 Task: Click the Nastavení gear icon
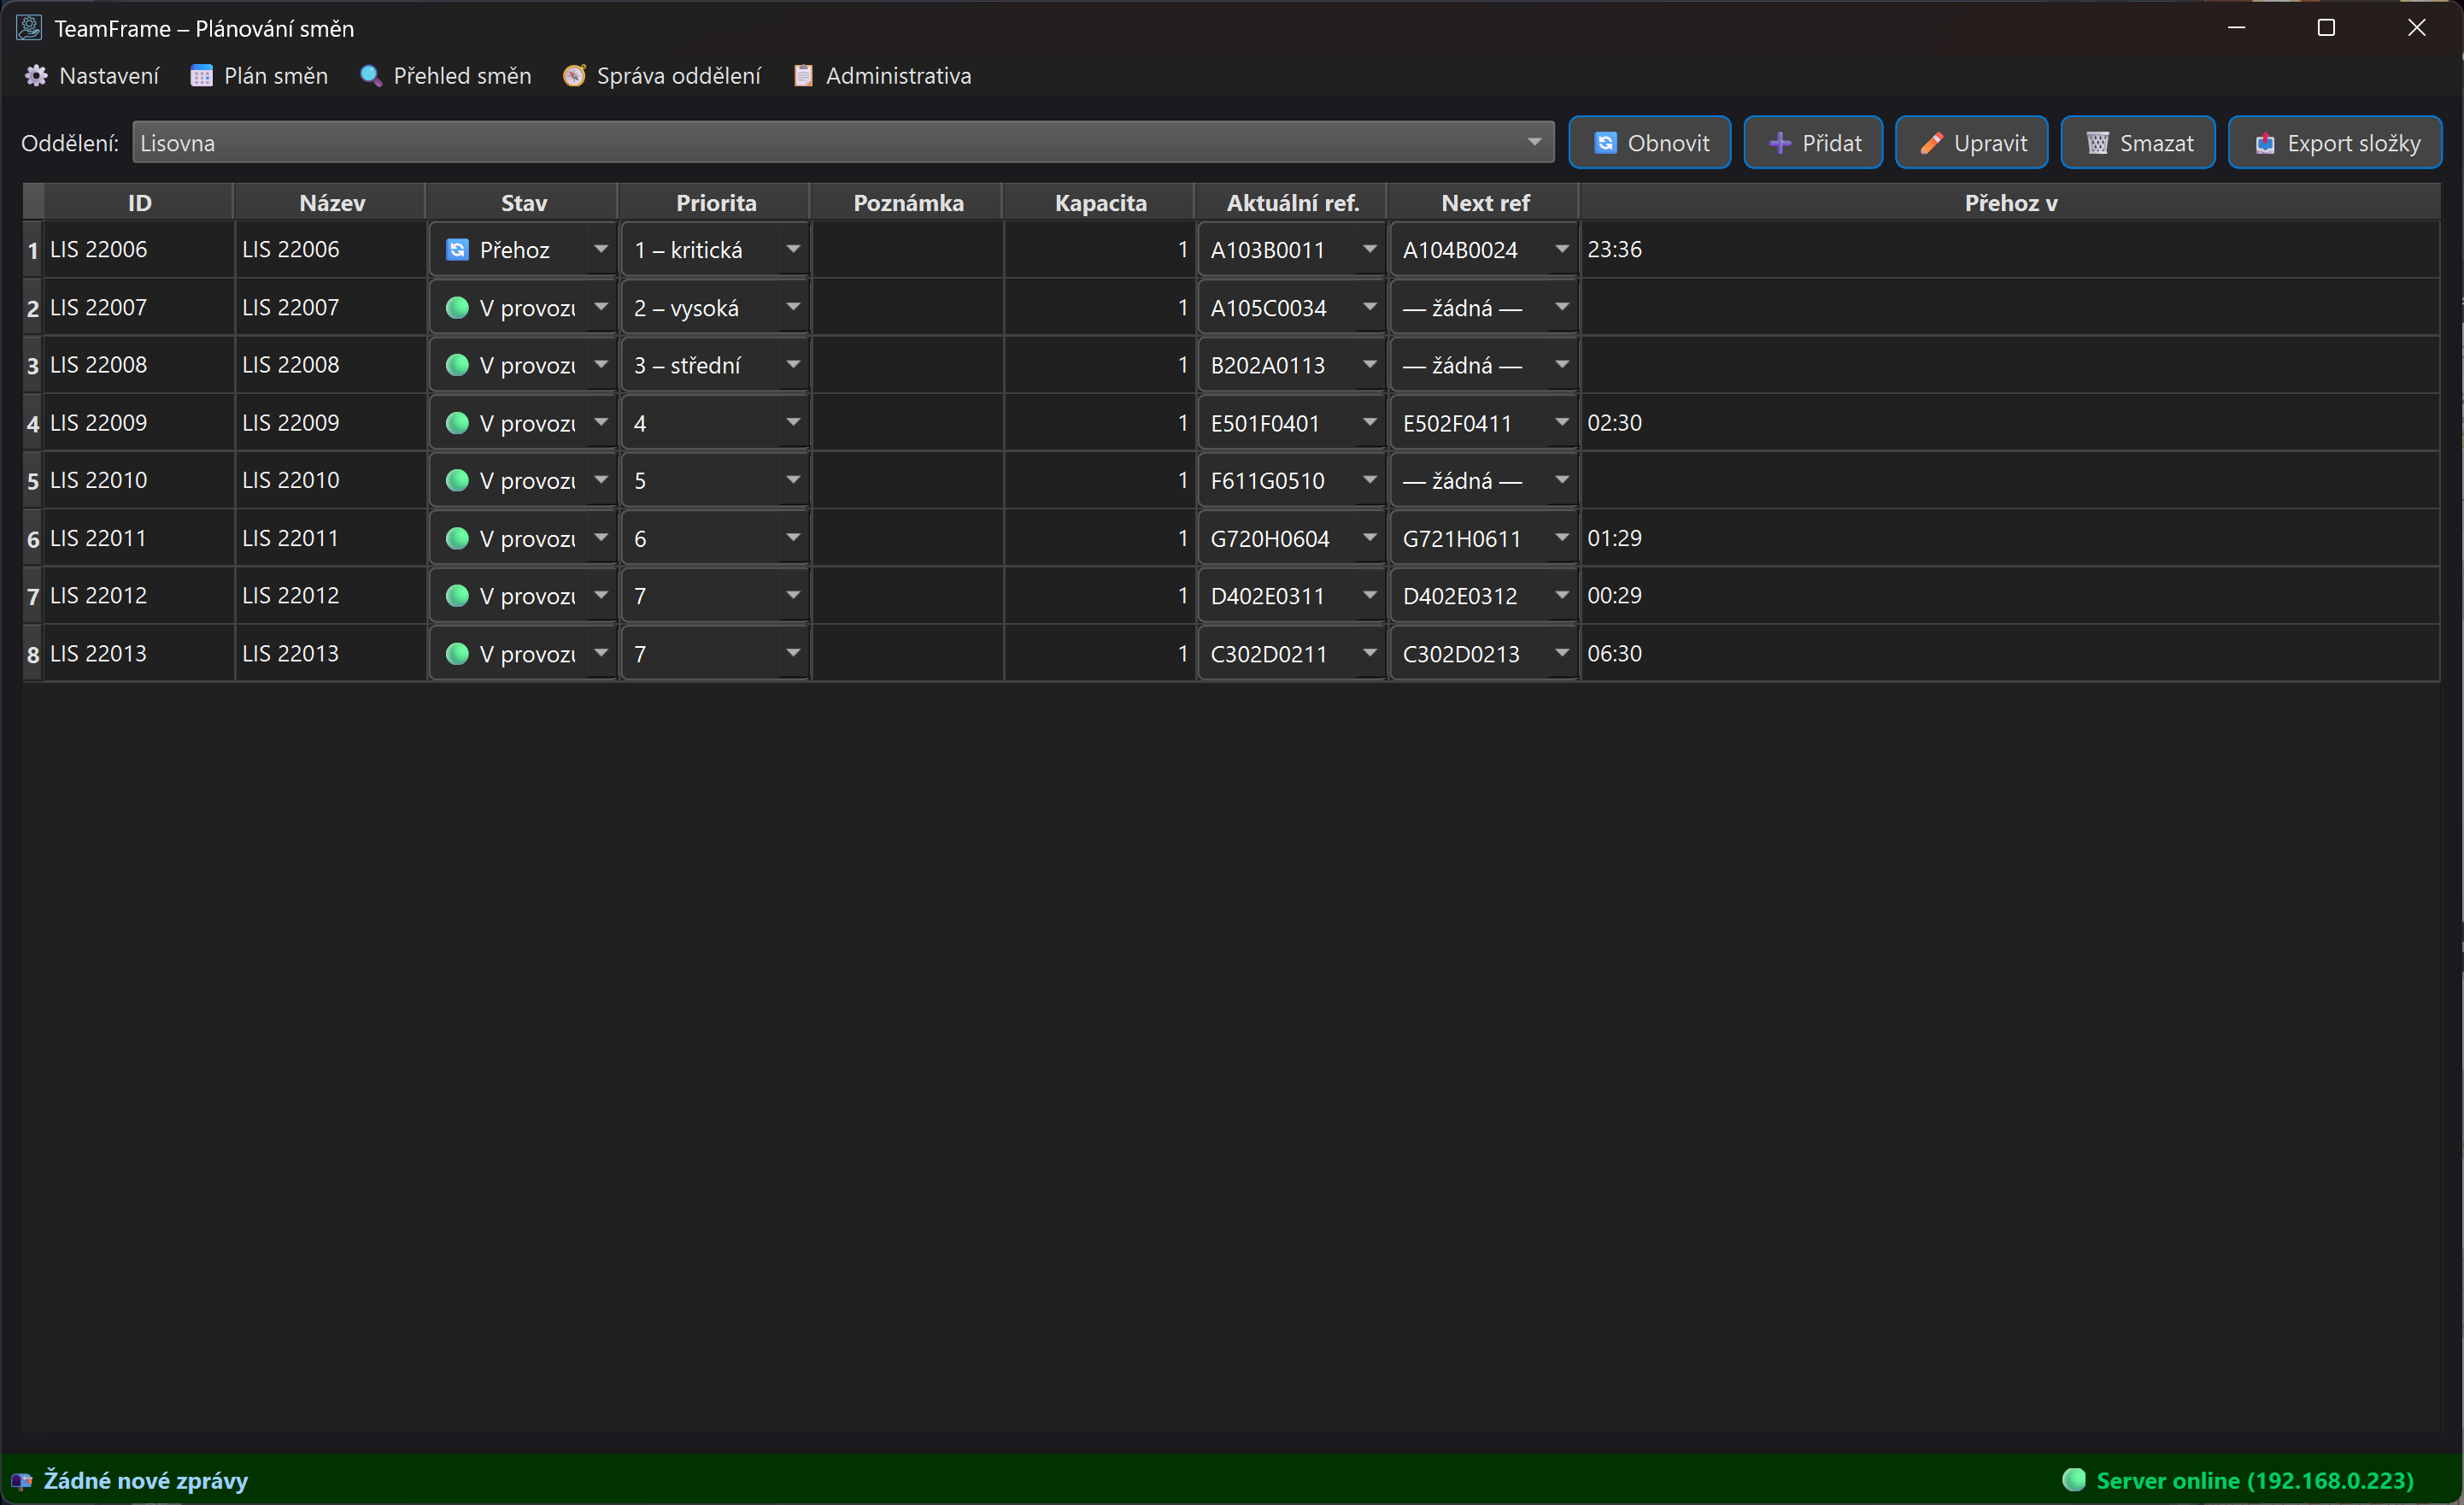(36, 76)
